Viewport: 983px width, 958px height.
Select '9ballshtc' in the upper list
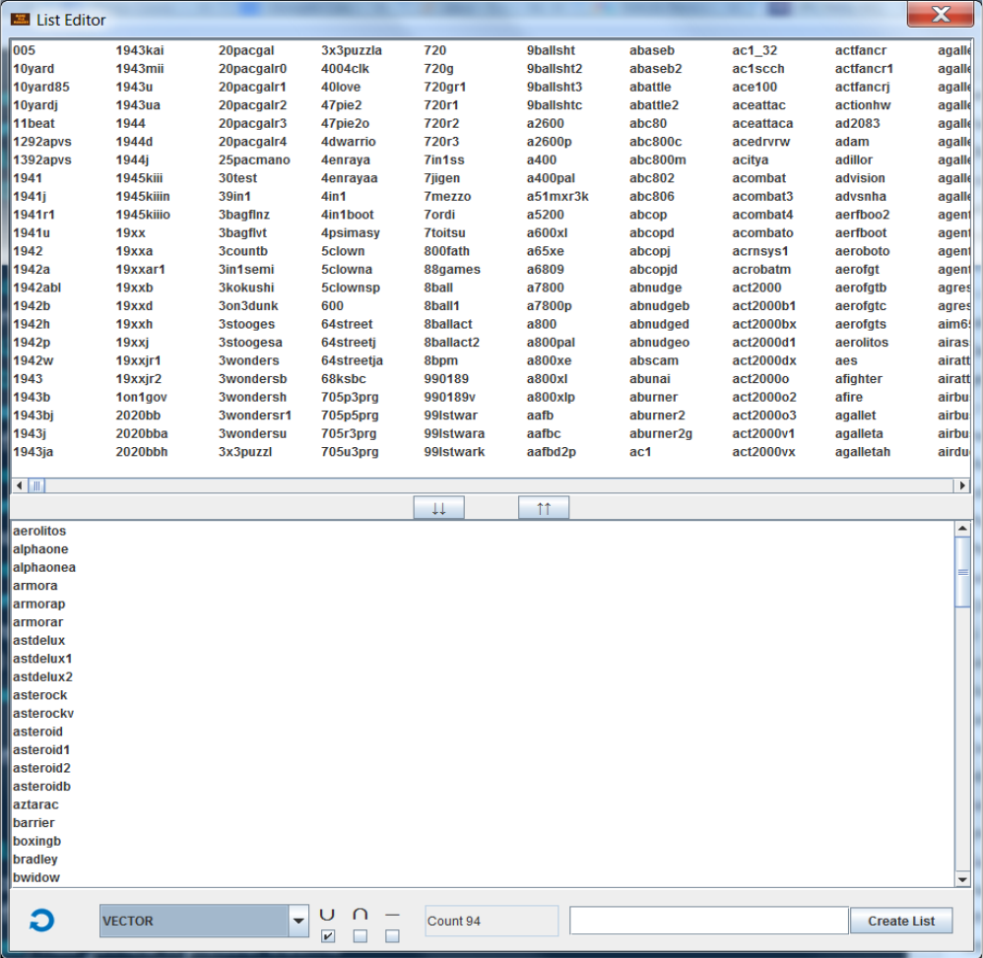click(555, 104)
